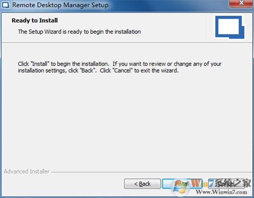This screenshot has height=198, width=254.
Task: Click the "Advanced Installer" label
Action: (27, 172)
